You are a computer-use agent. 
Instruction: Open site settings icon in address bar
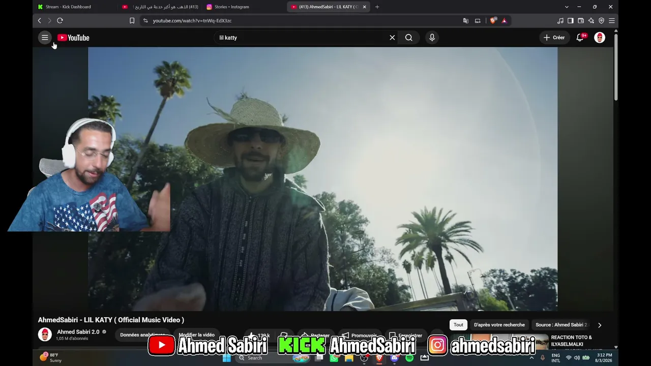tap(145, 21)
